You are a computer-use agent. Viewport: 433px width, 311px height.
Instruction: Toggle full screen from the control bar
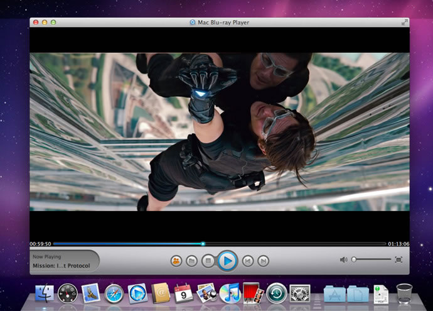pyautogui.click(x=398, y=259)
